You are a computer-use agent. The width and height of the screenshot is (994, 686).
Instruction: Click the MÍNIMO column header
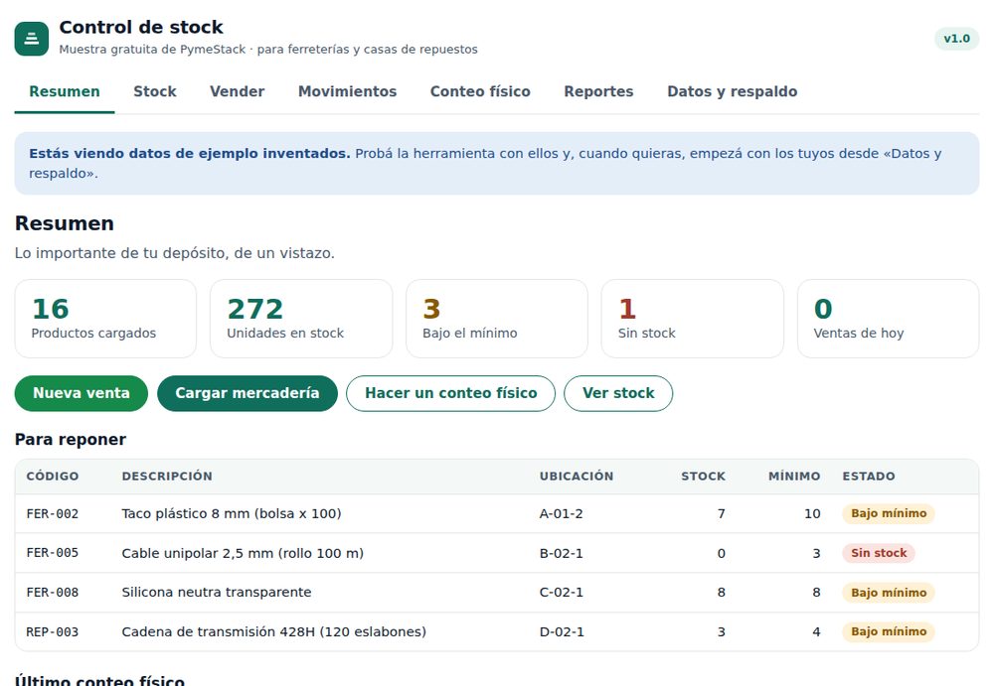pos(794,477)
